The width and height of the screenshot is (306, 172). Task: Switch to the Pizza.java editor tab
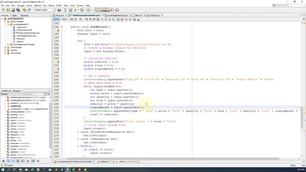tap(60, 15)
